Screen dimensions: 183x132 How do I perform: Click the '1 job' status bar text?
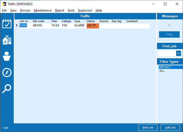point(5,128)
